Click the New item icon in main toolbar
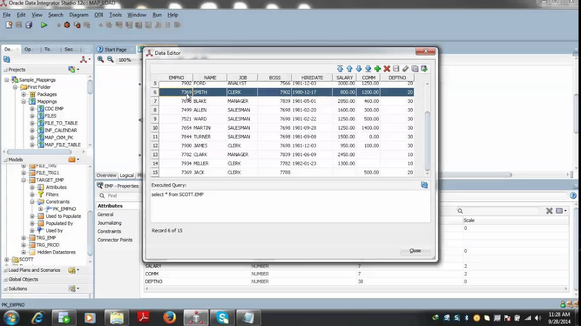This screenshot has height=326, width=581. [x=9, y=25]
